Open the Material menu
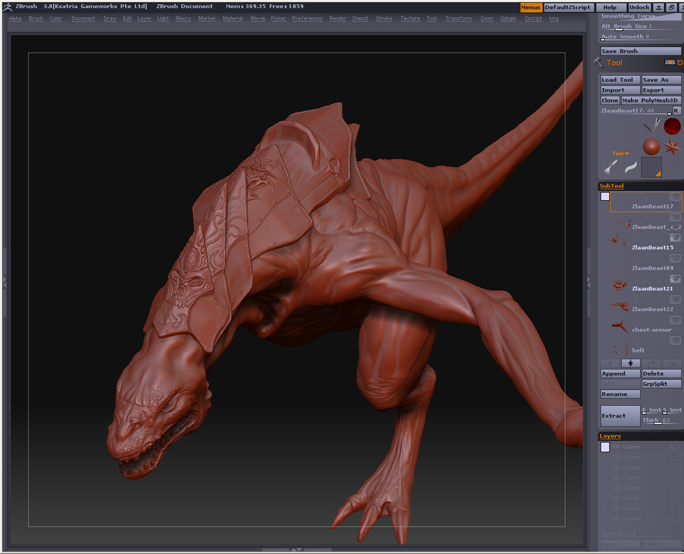Image resolution: width=684 pixels, height=554 pixels. point(233,18)
